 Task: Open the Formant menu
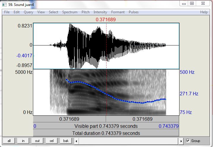click(x=118, y=12)
